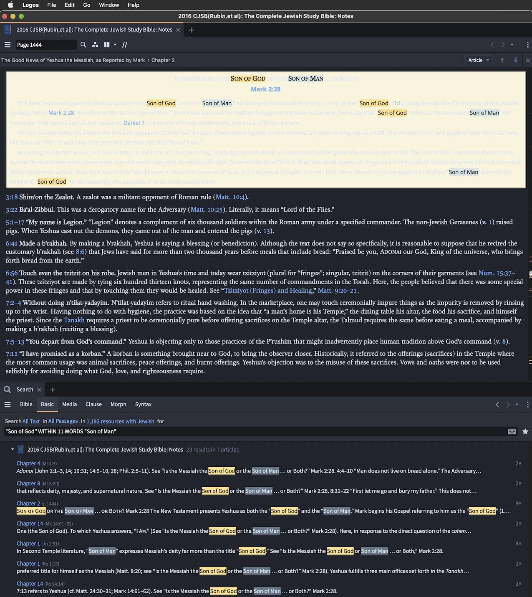Switch to the Media search tab

(x=69, y=404)
